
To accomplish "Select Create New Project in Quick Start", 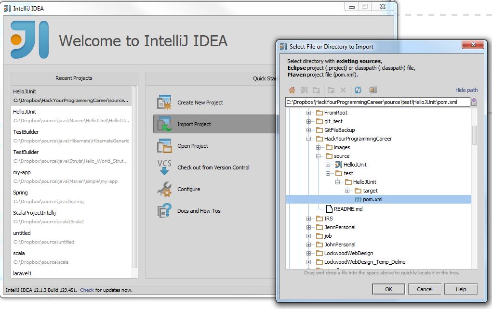I will 200,103.
